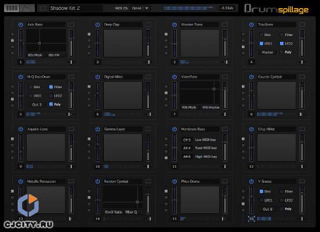Toggle power for the Caustic Cymbal pad
Screen dimensions: 320x232
(x=252, y=77)
